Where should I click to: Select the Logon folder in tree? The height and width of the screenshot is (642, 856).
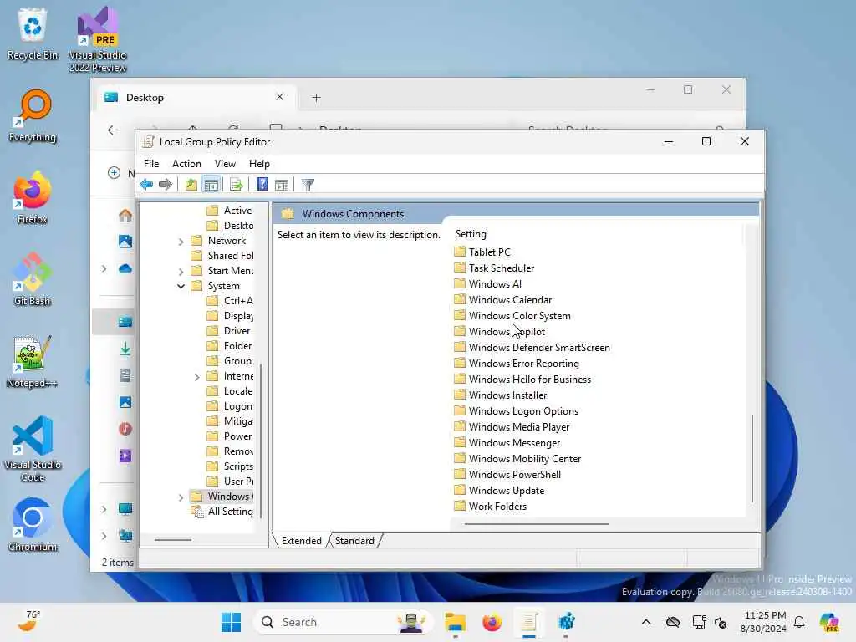(x=230, y=406)
